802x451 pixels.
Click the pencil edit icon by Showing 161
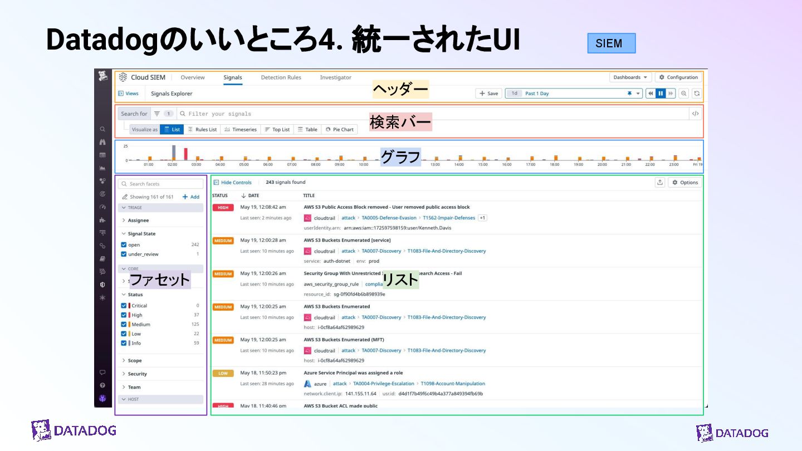click(125, 197)
